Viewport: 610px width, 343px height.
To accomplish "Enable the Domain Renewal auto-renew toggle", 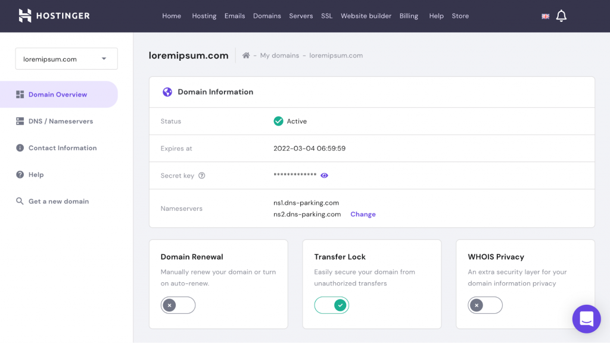I will (178, 305).
